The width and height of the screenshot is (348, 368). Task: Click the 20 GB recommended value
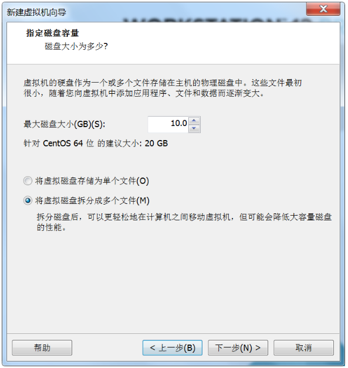coord(156,143)
